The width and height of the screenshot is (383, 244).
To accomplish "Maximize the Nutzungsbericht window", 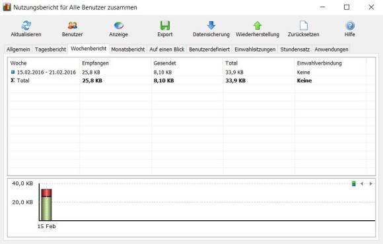I will pos(347,7).
